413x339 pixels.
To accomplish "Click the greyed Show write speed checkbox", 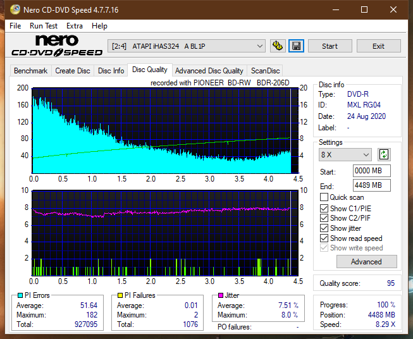I will (324, 248).
